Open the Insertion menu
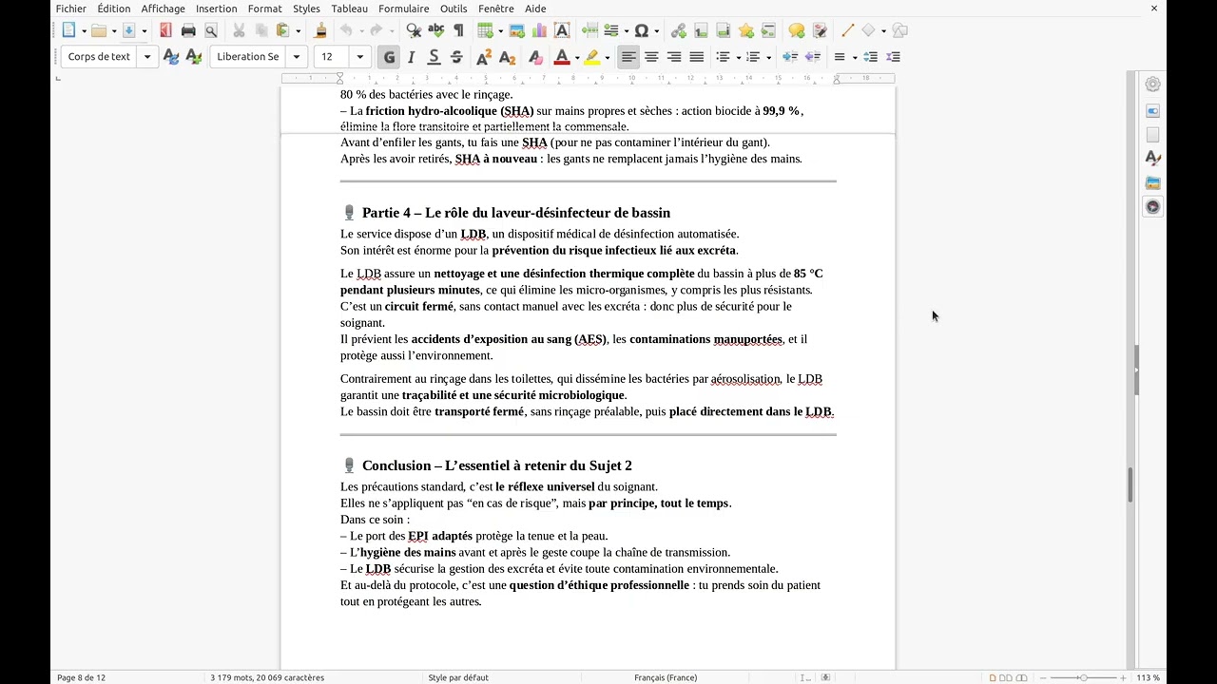 pos(217,9)
